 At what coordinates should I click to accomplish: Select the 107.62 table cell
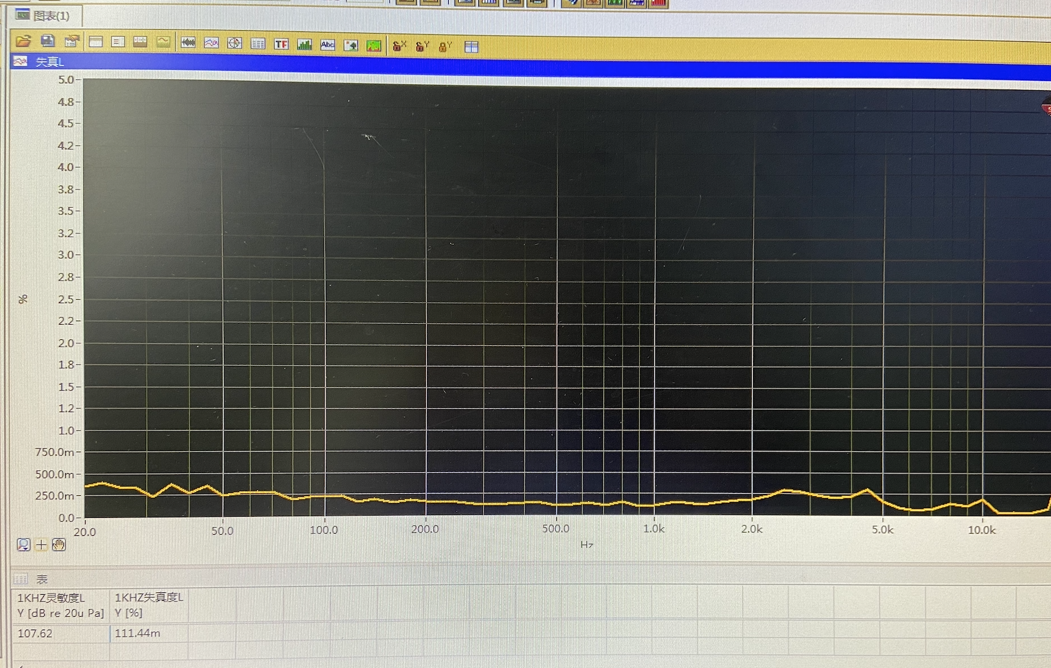(x=61, y=633)
